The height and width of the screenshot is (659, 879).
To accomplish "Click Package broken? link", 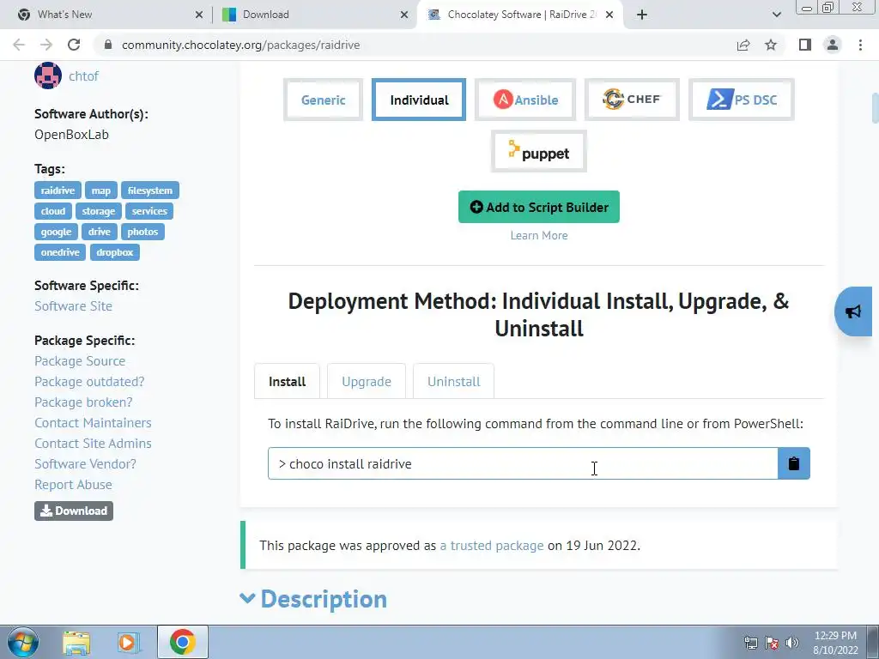I will (x=83, y=402).
